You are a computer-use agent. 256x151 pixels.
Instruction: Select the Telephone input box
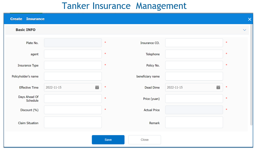pos(194,54)
